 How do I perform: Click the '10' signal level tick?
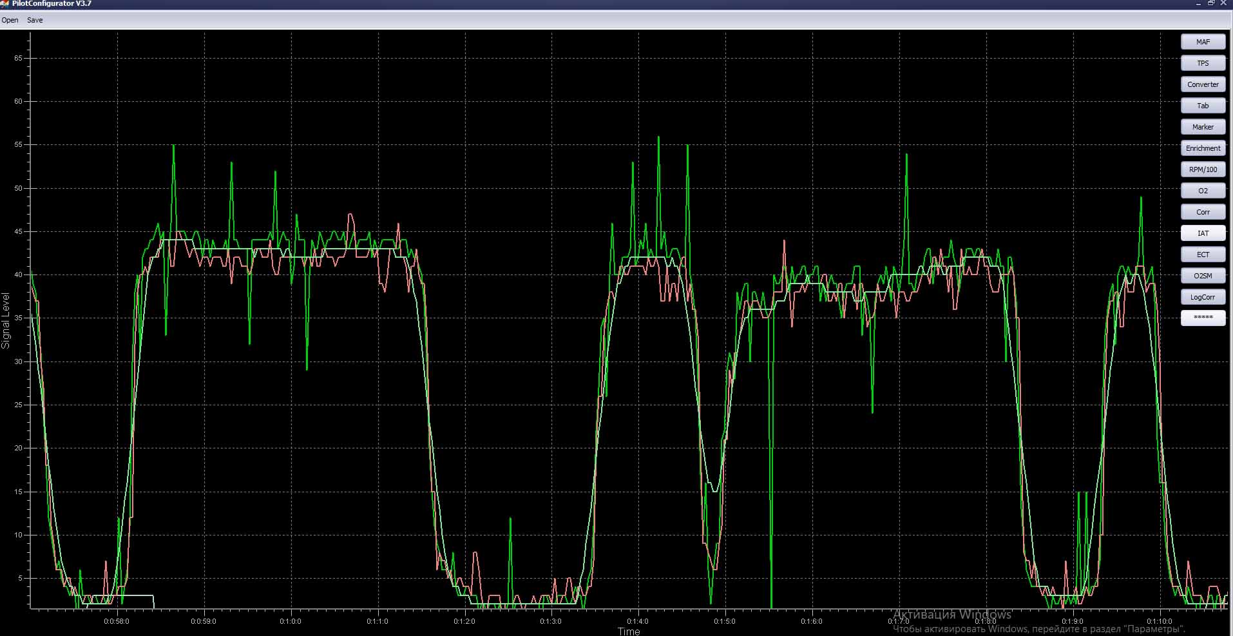[x=18, y=535]
